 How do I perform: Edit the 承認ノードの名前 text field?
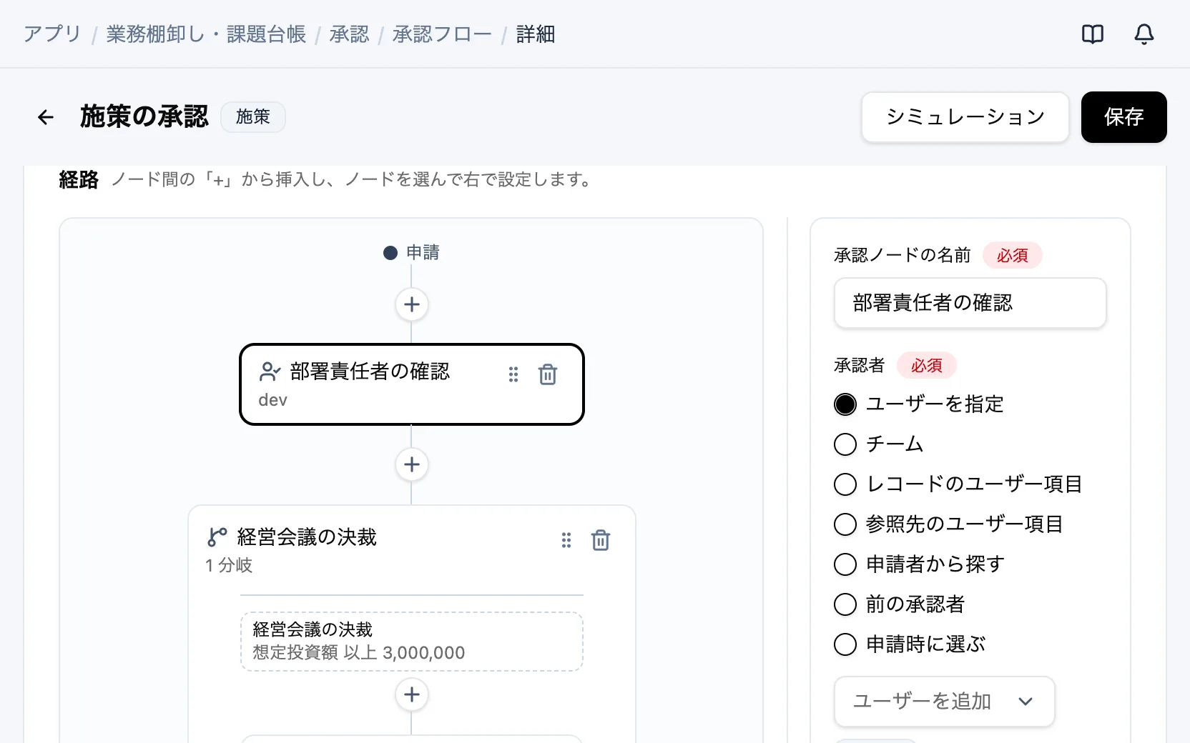(x=970, y=303)
